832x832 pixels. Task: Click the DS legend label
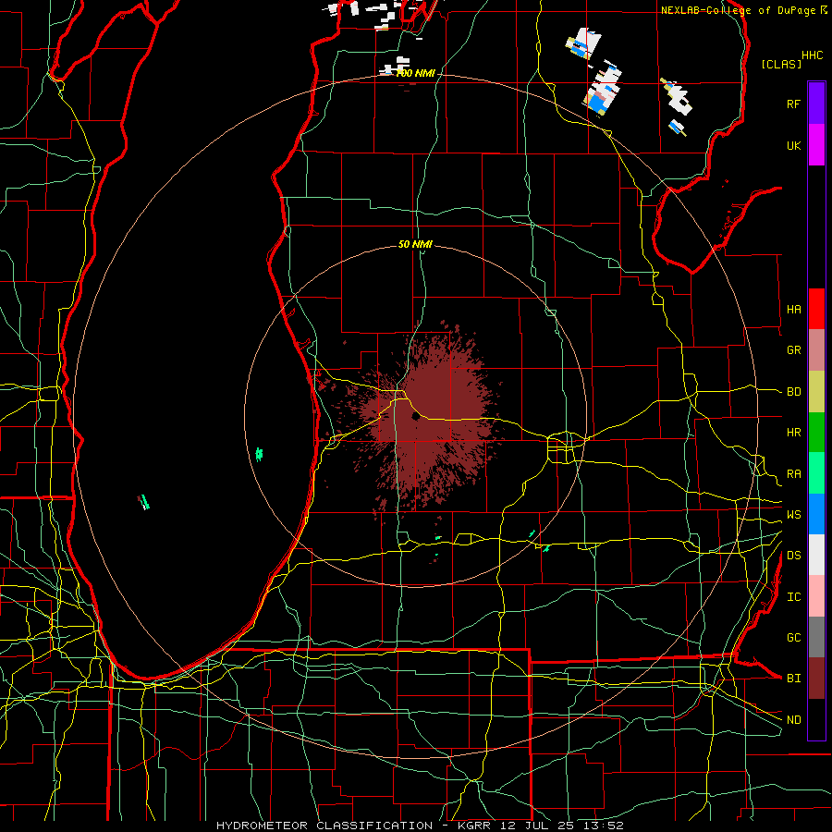[x=793, y=555]
